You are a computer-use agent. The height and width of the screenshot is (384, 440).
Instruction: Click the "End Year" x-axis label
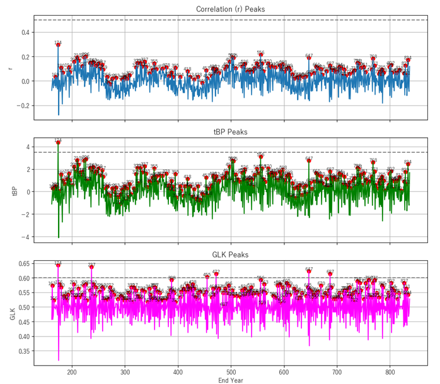coord(230,380)
